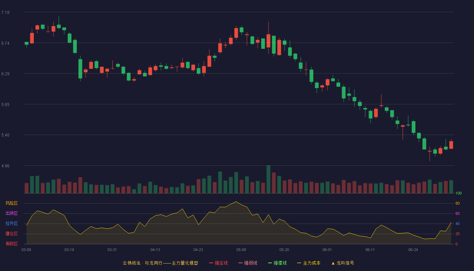Toggle the 强撑线 legend series
This screenshot has height=271, width=474.
(x=277, y=263)
